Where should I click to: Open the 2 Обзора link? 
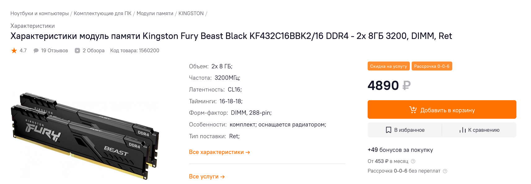pyautogui.click(x=93, y=51)
